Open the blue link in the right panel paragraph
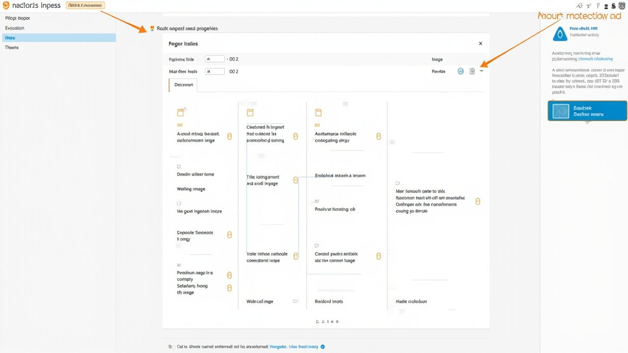The height and width of the screenshot is (353, 628). coord(596,59)
